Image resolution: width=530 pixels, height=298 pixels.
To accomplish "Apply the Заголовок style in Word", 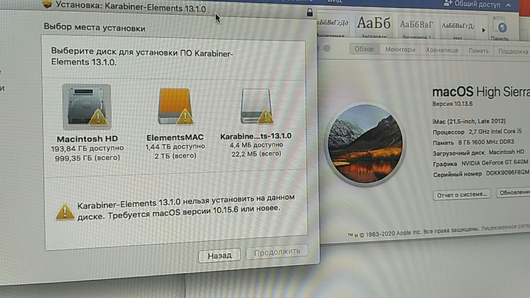I will tap(374, 27).
